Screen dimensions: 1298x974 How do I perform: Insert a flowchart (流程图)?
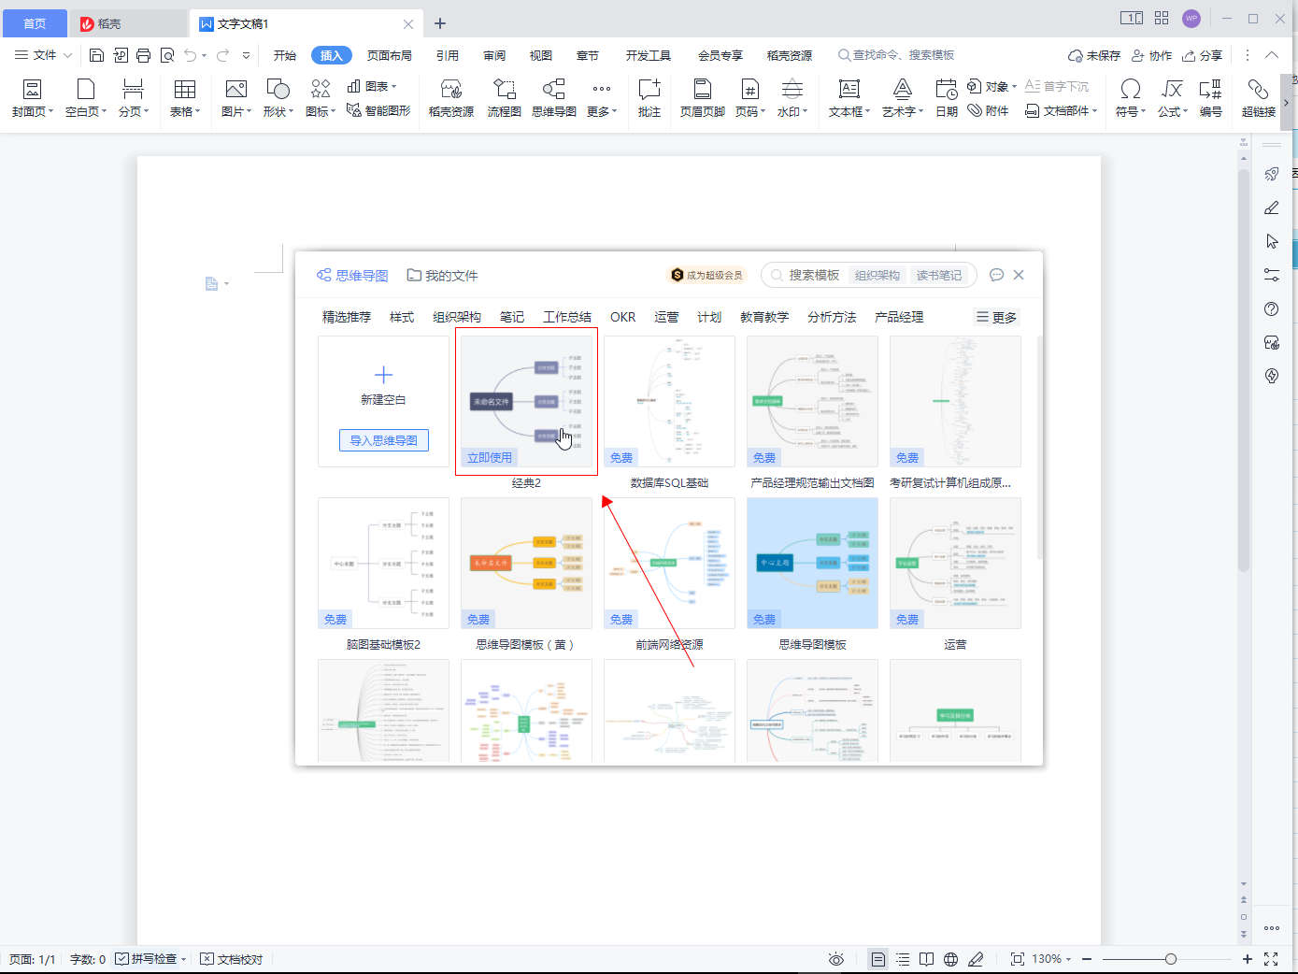point(504,98)
